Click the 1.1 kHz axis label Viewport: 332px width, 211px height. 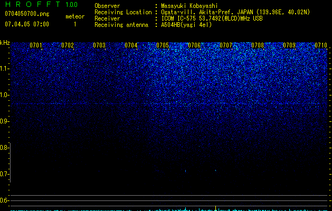[x=4, y=69]
